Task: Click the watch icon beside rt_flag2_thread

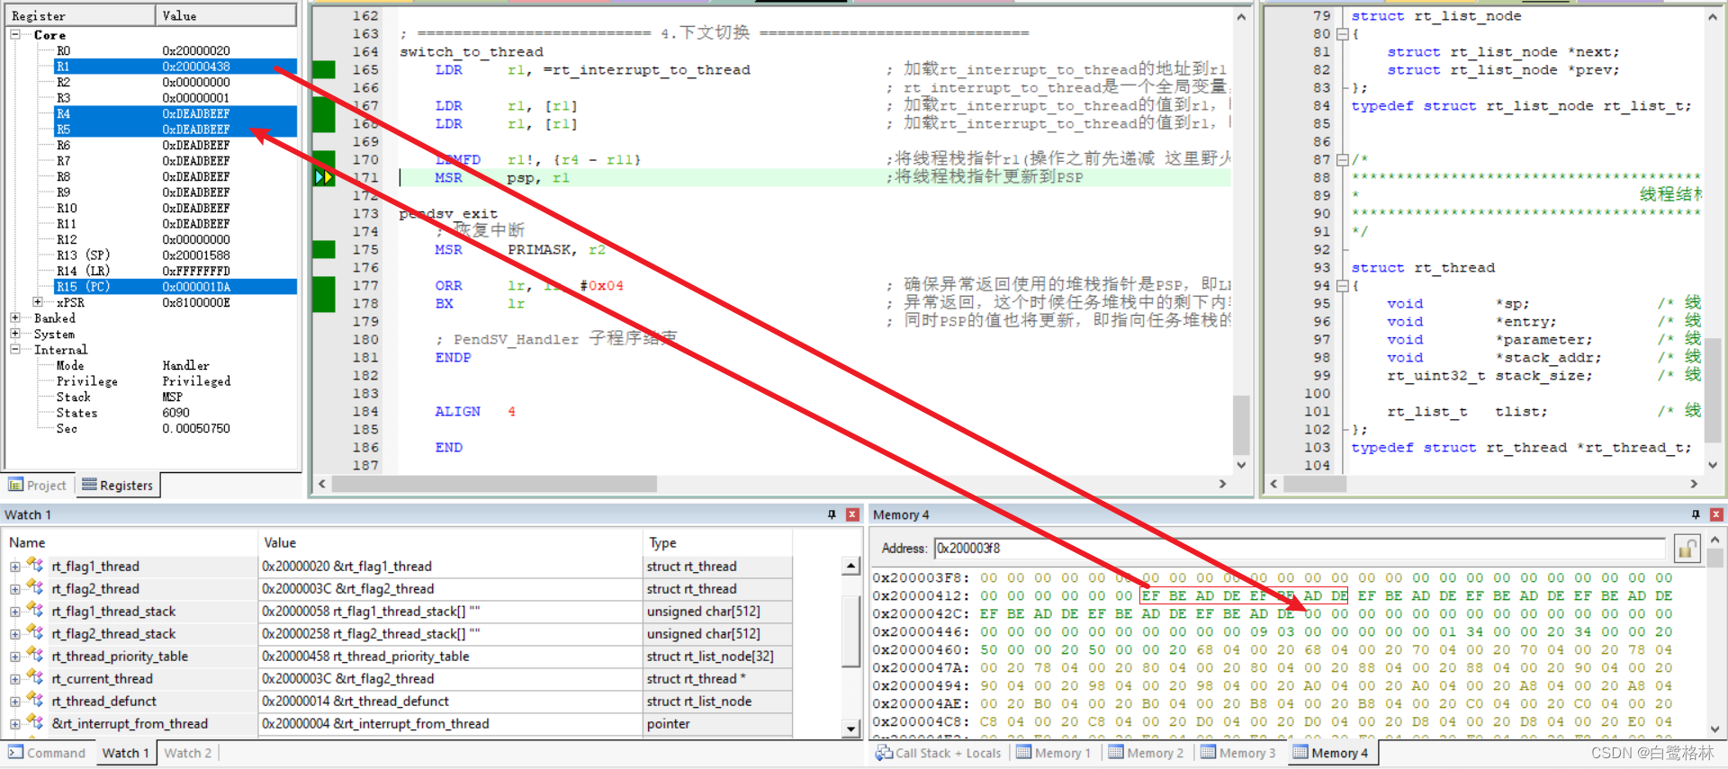Action: coord(35,588)
